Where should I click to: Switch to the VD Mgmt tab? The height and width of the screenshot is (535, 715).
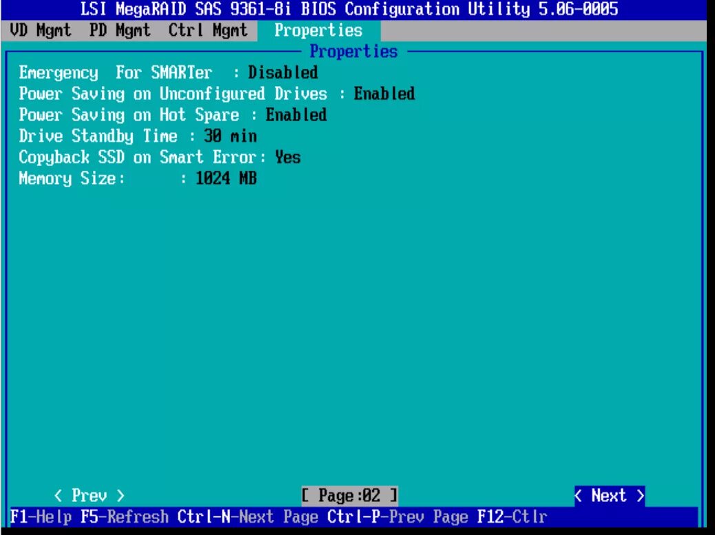pyautogui.click(x=41, y=30)
